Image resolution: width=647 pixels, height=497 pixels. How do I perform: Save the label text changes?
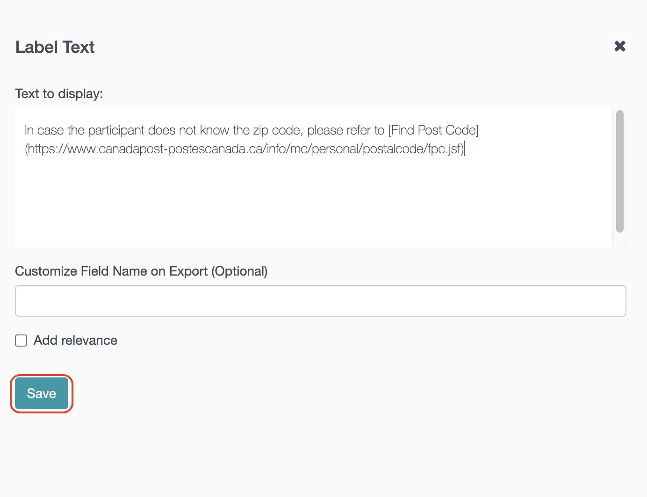point(41,393)
